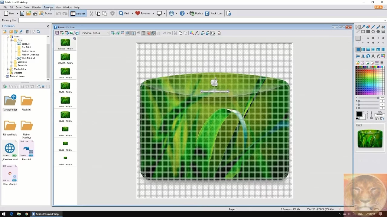Open the effects fx icon in document toolbar
The width and height of the screenshot is (387, 217).
197,33
